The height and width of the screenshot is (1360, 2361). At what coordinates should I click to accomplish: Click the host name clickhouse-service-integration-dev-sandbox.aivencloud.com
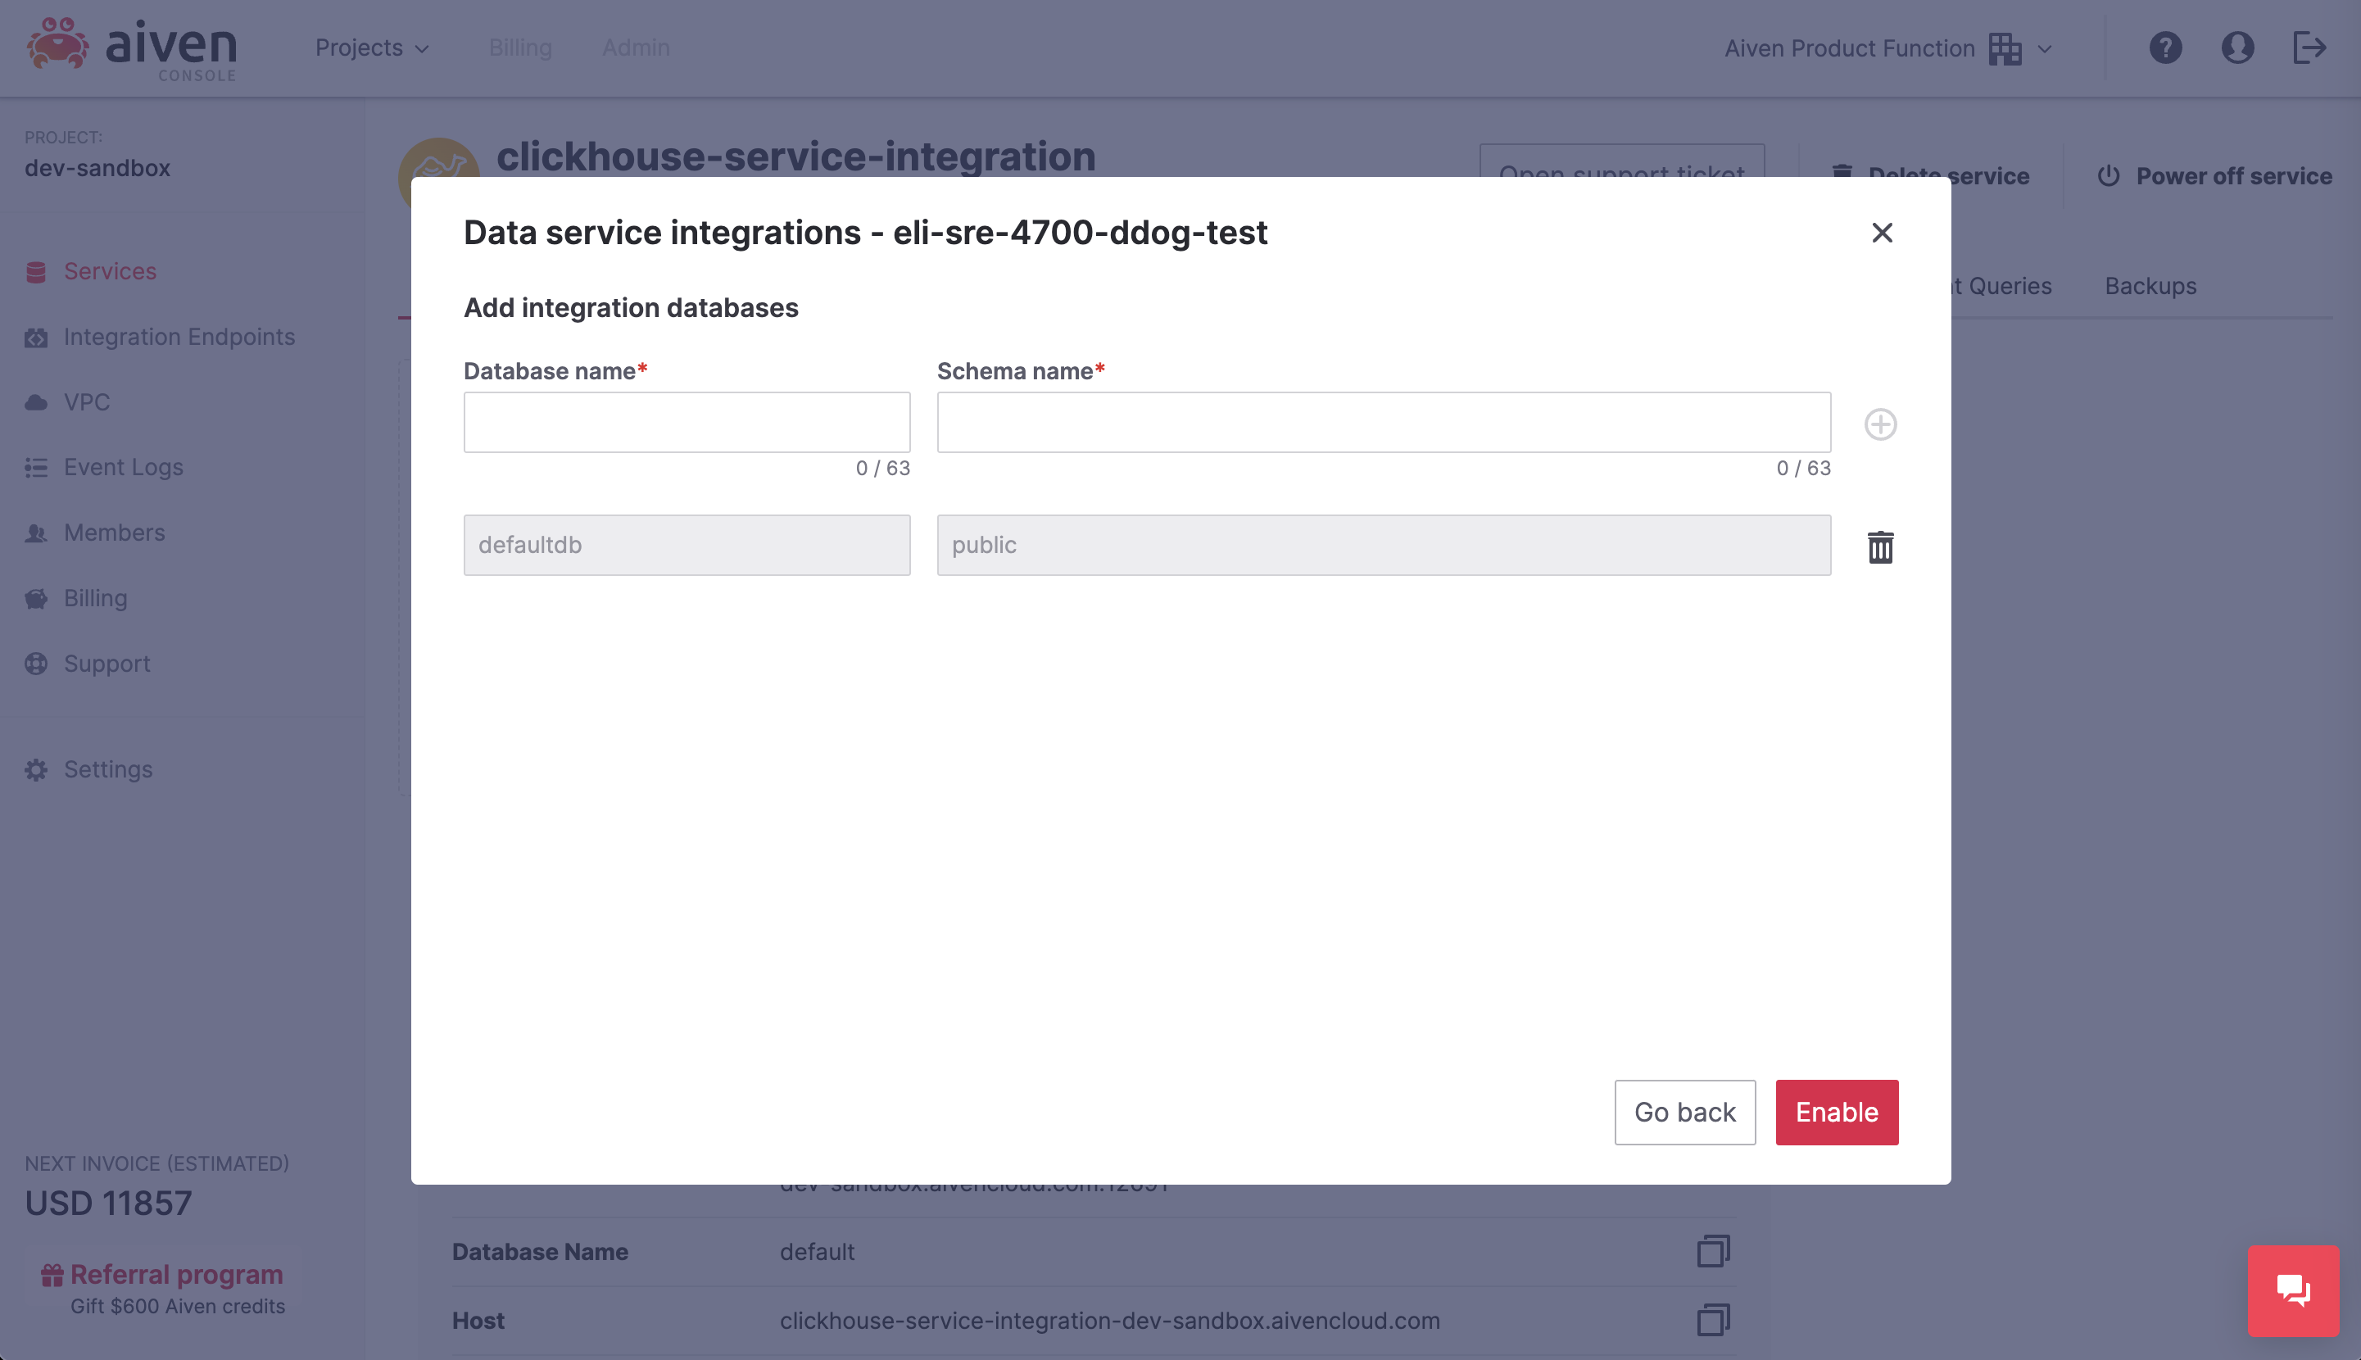[1109, 1320]
